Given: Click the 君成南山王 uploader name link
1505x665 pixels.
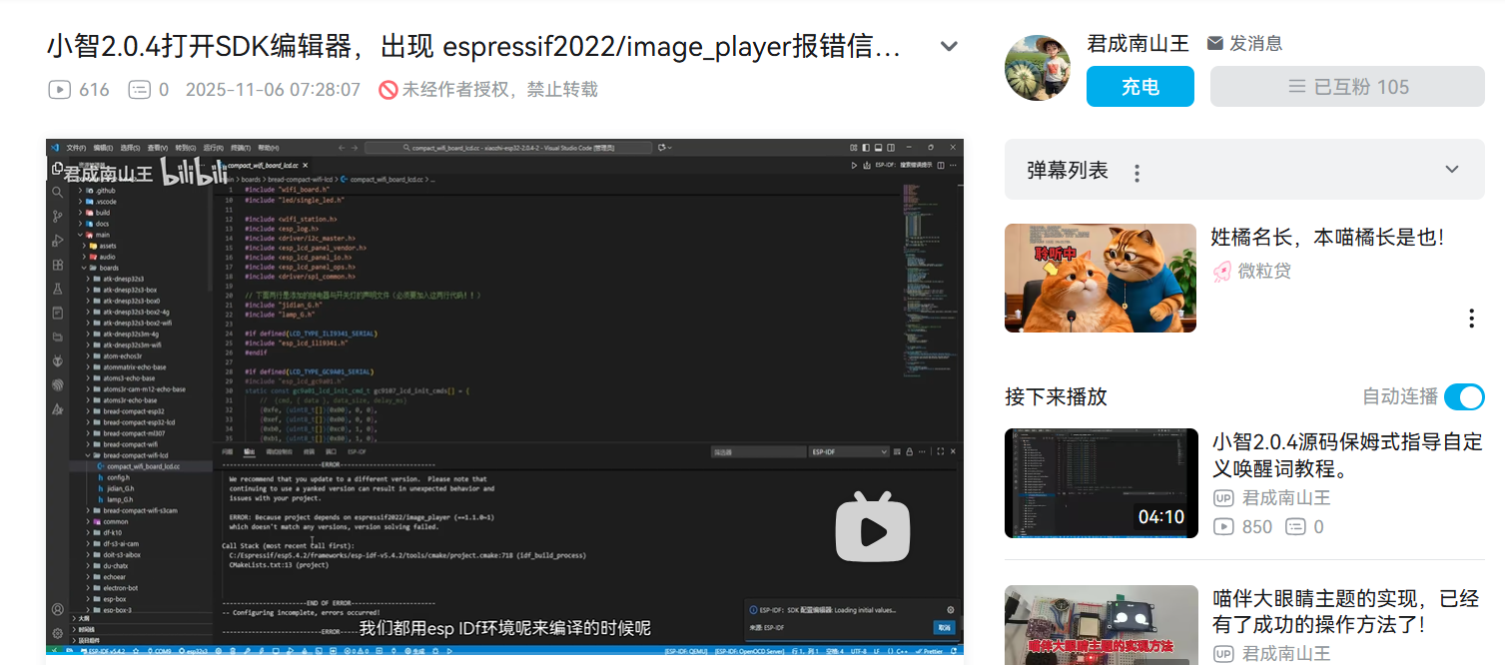Looking at the screenshot, I should point(1137,44).
